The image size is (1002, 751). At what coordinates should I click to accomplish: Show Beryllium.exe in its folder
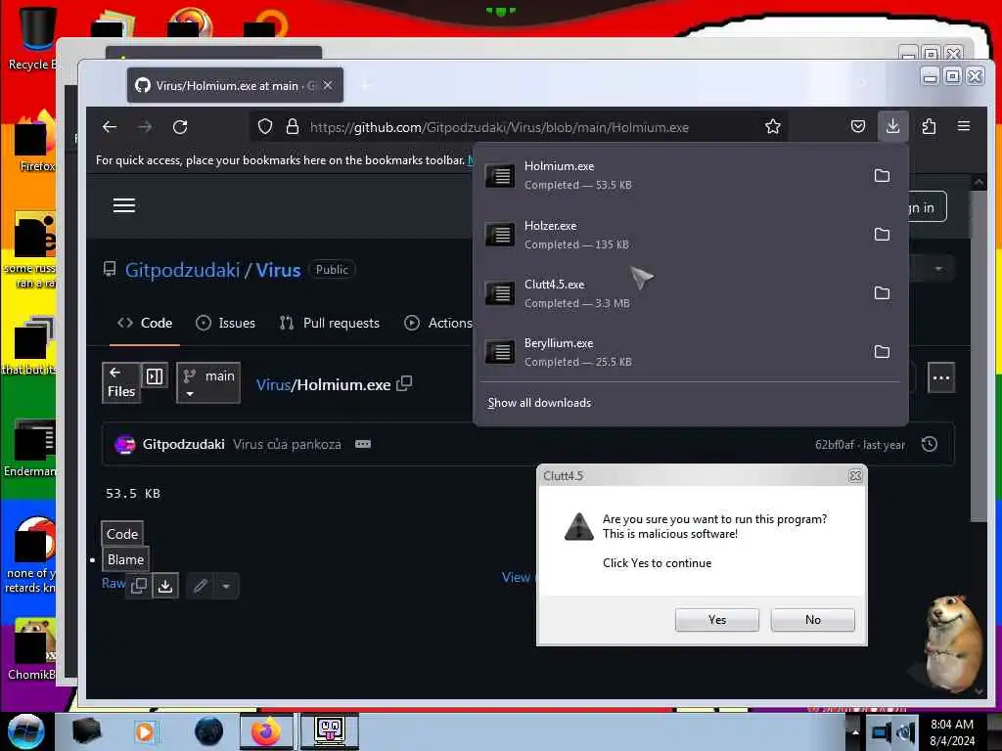pos(882,352)
